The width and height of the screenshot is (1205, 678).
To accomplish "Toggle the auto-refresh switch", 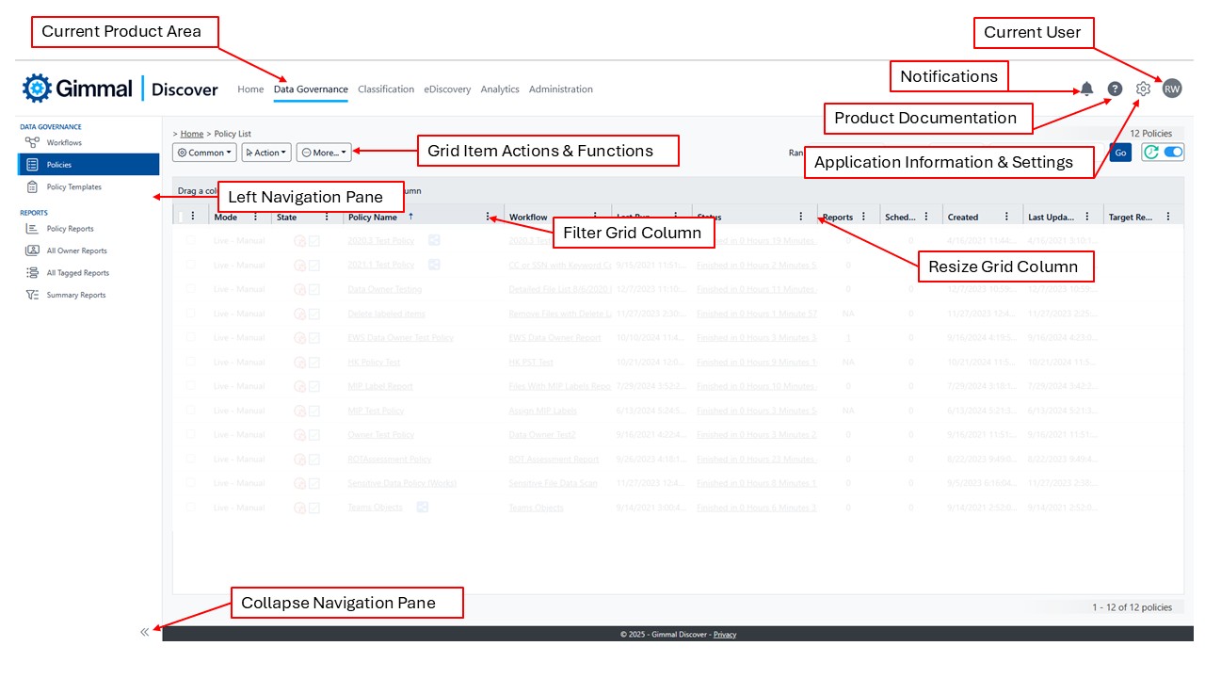I will click(1173, 152).
